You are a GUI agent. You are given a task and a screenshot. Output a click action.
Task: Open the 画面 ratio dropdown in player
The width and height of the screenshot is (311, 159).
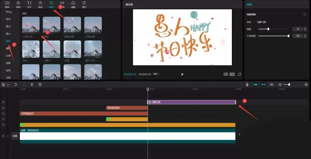click(x=156, y=74)
